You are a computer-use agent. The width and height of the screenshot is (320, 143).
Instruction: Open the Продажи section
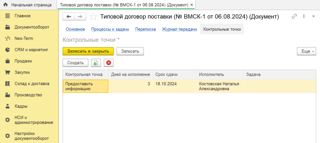23,61
